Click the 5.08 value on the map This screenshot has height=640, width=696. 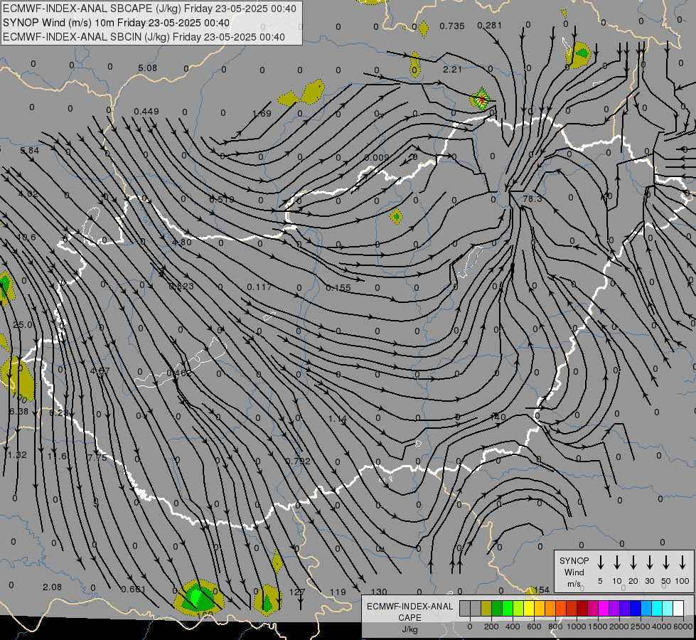[147, 68]
